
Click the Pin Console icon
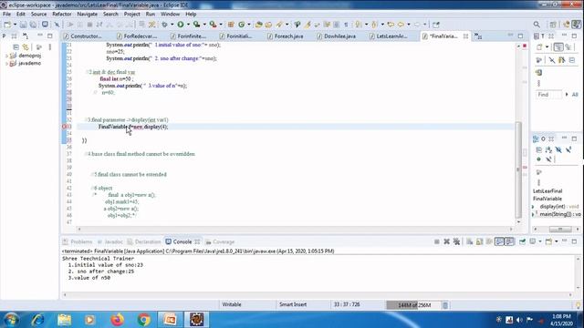coord(523,241)
